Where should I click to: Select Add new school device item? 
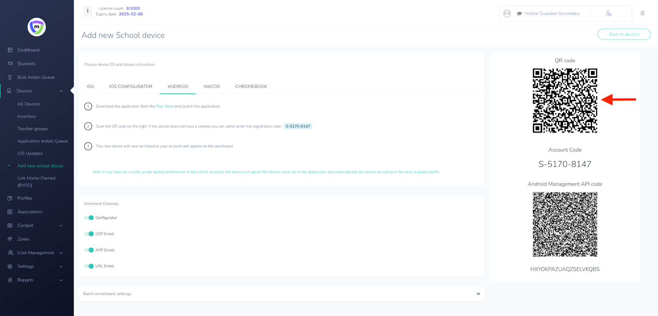(40, 166)
